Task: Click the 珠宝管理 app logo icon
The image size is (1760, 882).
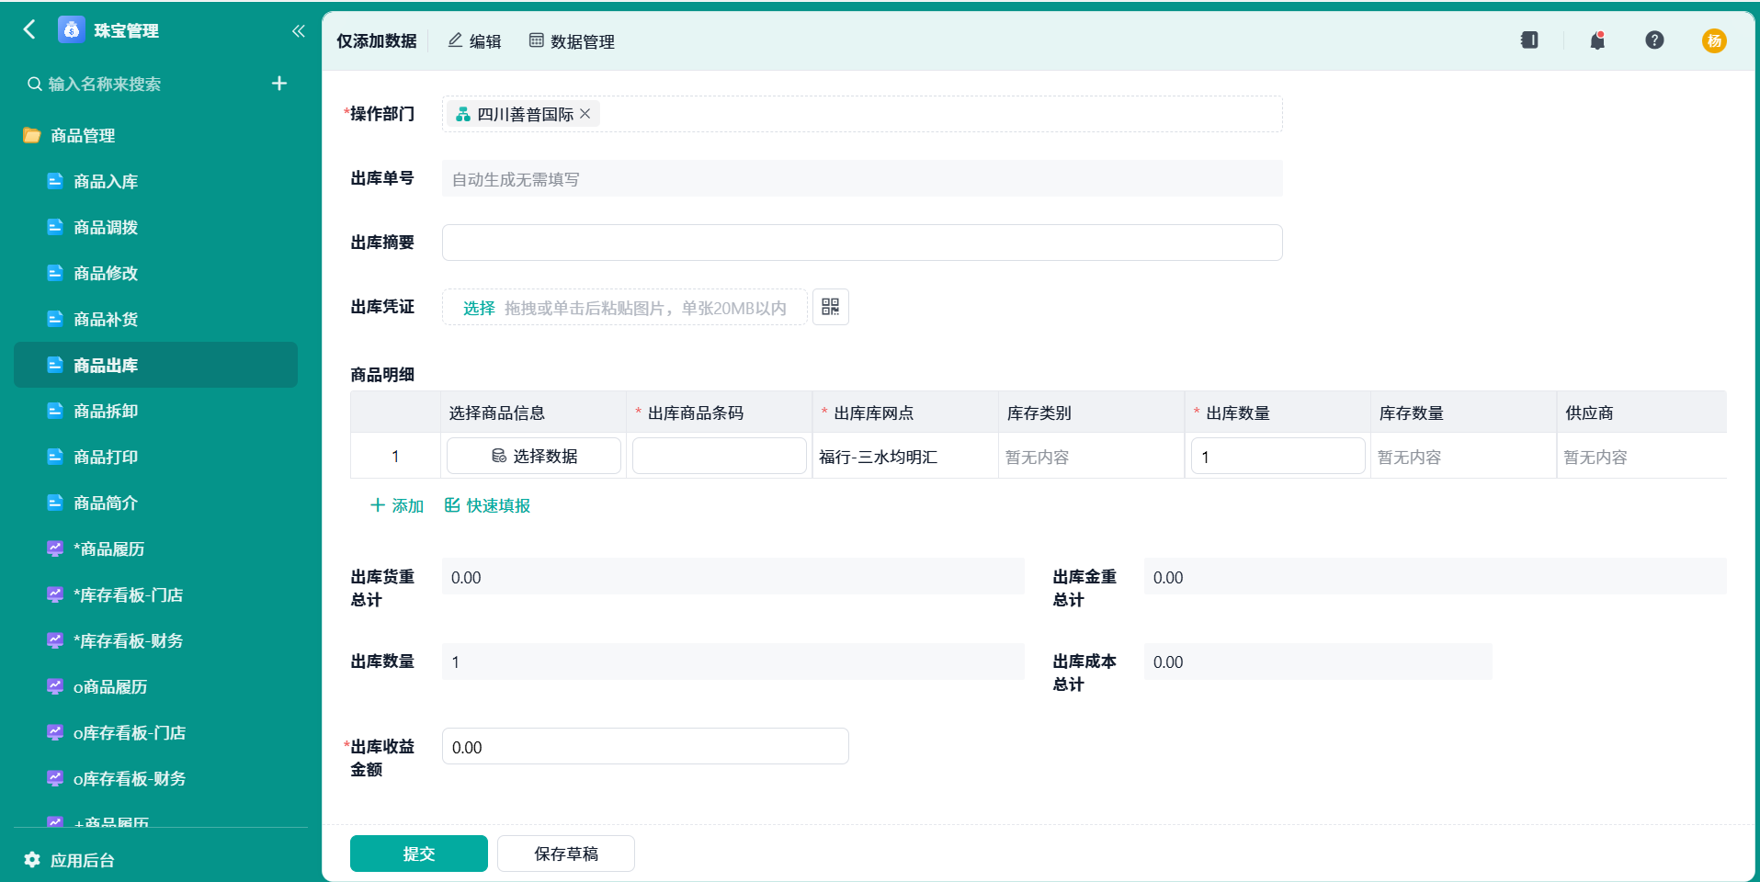Action: (71, 30)
